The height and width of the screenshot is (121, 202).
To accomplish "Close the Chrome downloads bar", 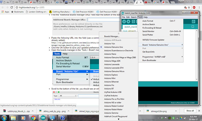I will (199, 111).
